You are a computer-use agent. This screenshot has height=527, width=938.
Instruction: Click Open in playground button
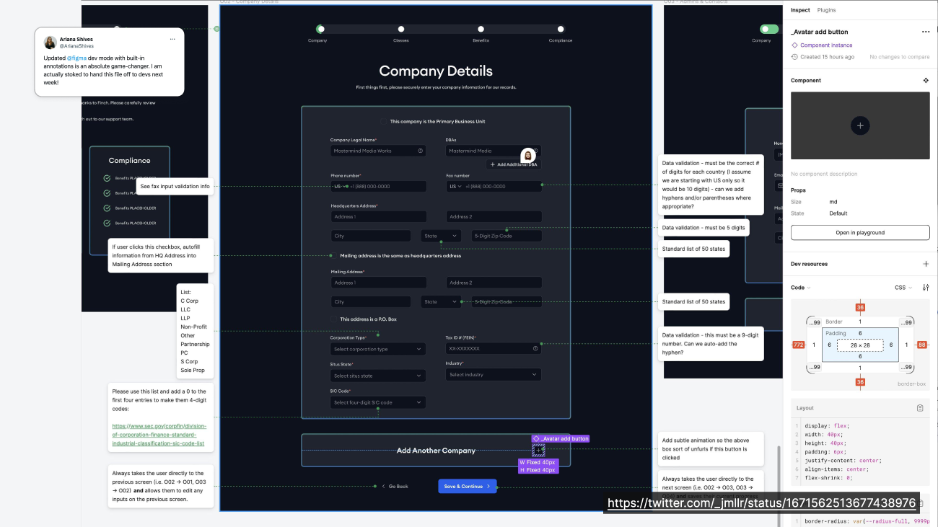(860, 233)
